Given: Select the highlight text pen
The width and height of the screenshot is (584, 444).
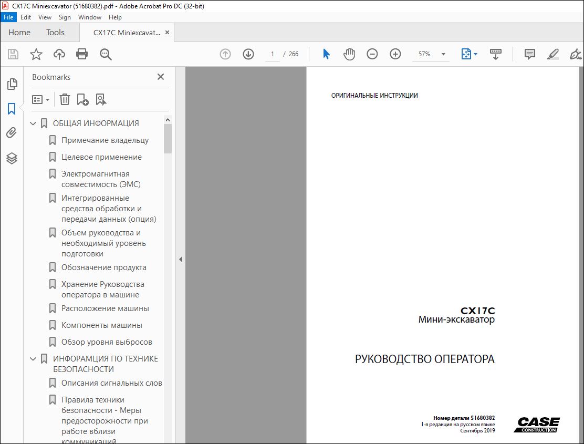Looking at the screenshot, I should tap(552, 54).
